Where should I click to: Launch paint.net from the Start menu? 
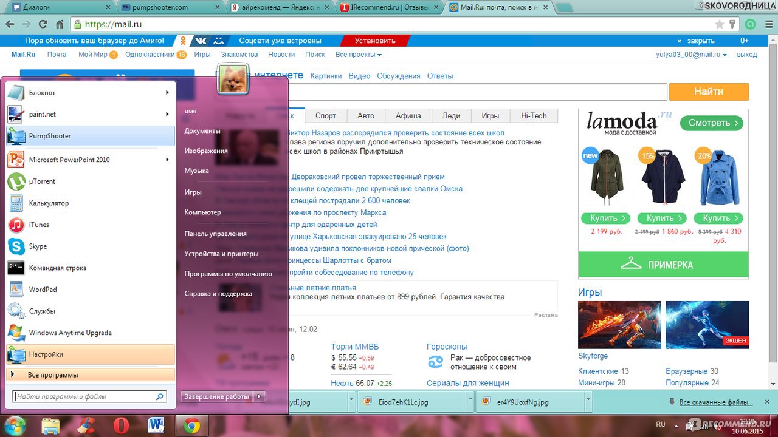(x=90, y=114)
